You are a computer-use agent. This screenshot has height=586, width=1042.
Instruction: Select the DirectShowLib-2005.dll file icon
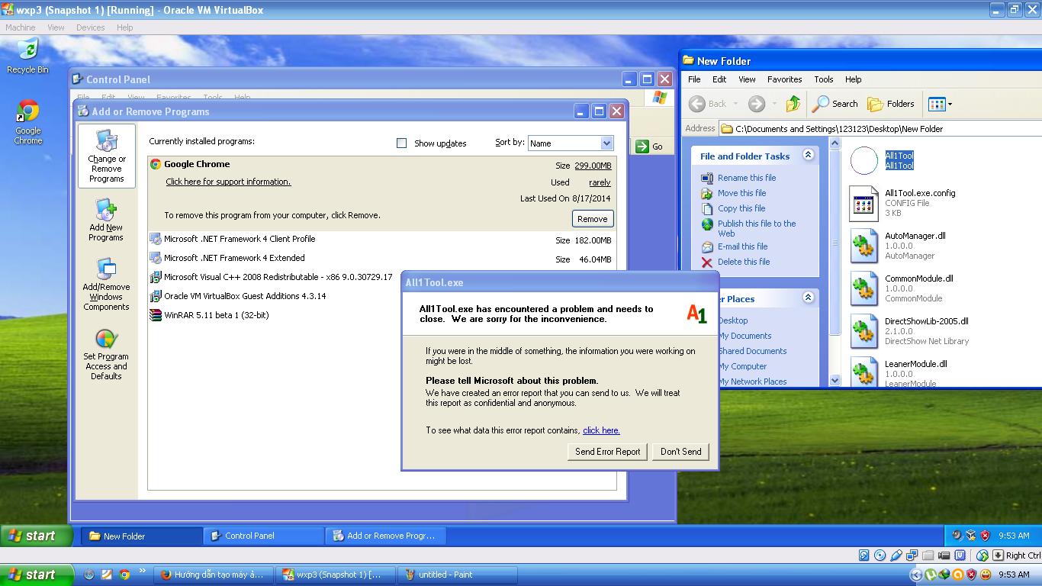[864, 332]
